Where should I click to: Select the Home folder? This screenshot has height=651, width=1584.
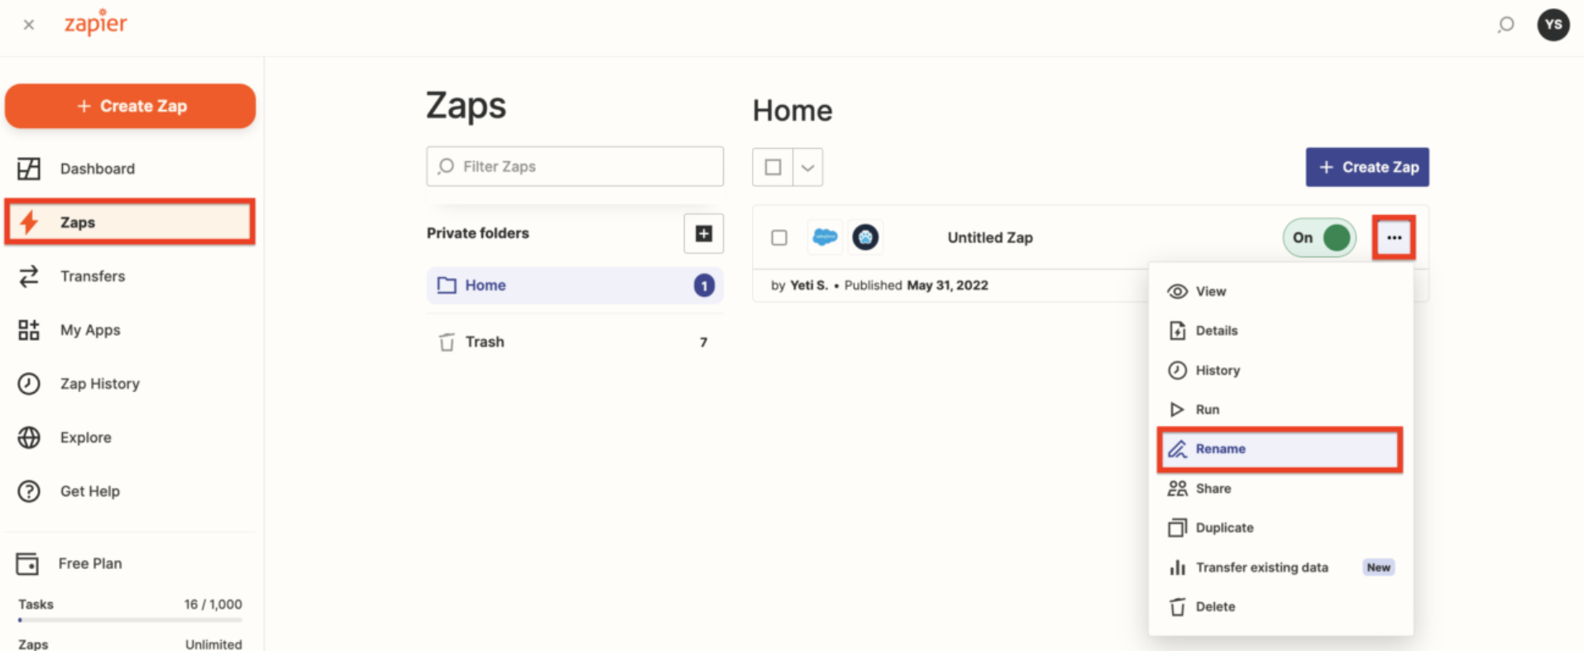pyautogui.click(x=575, y=285)
